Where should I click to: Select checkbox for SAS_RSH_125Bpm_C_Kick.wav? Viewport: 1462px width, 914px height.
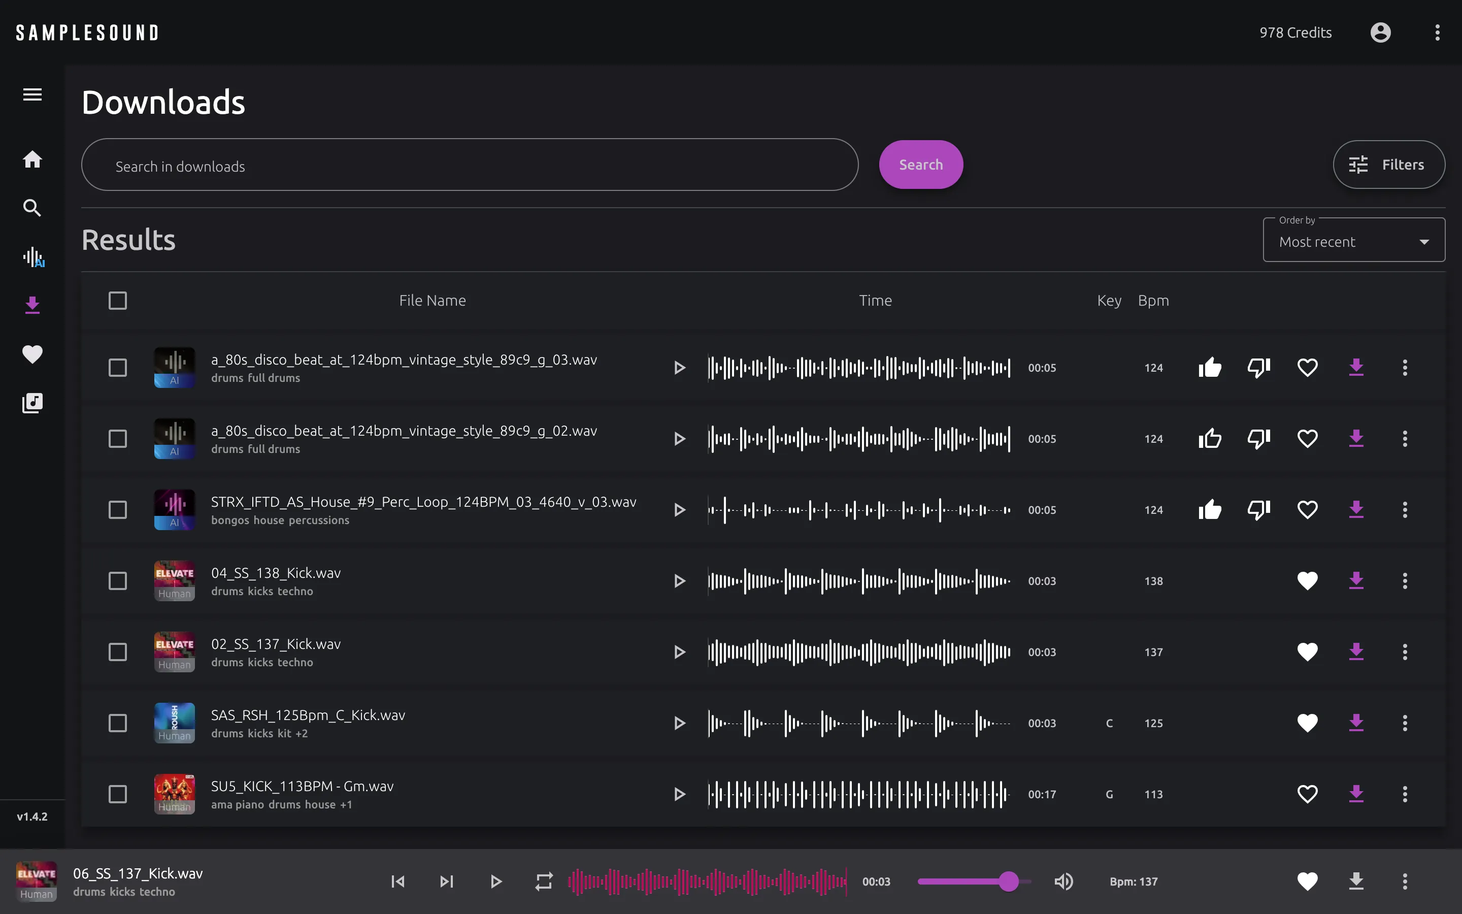point(118,723)
